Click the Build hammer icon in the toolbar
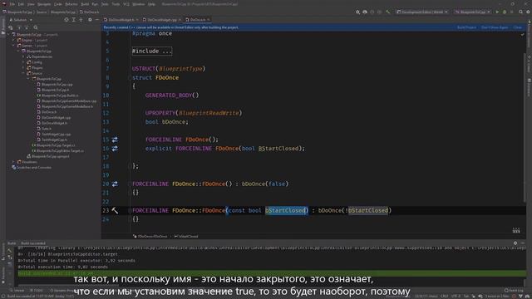The image size is (532, 299). pyautogui.click(x=387, y=12)
